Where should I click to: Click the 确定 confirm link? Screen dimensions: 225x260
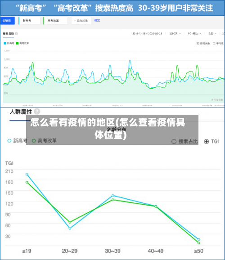[97, 20]
